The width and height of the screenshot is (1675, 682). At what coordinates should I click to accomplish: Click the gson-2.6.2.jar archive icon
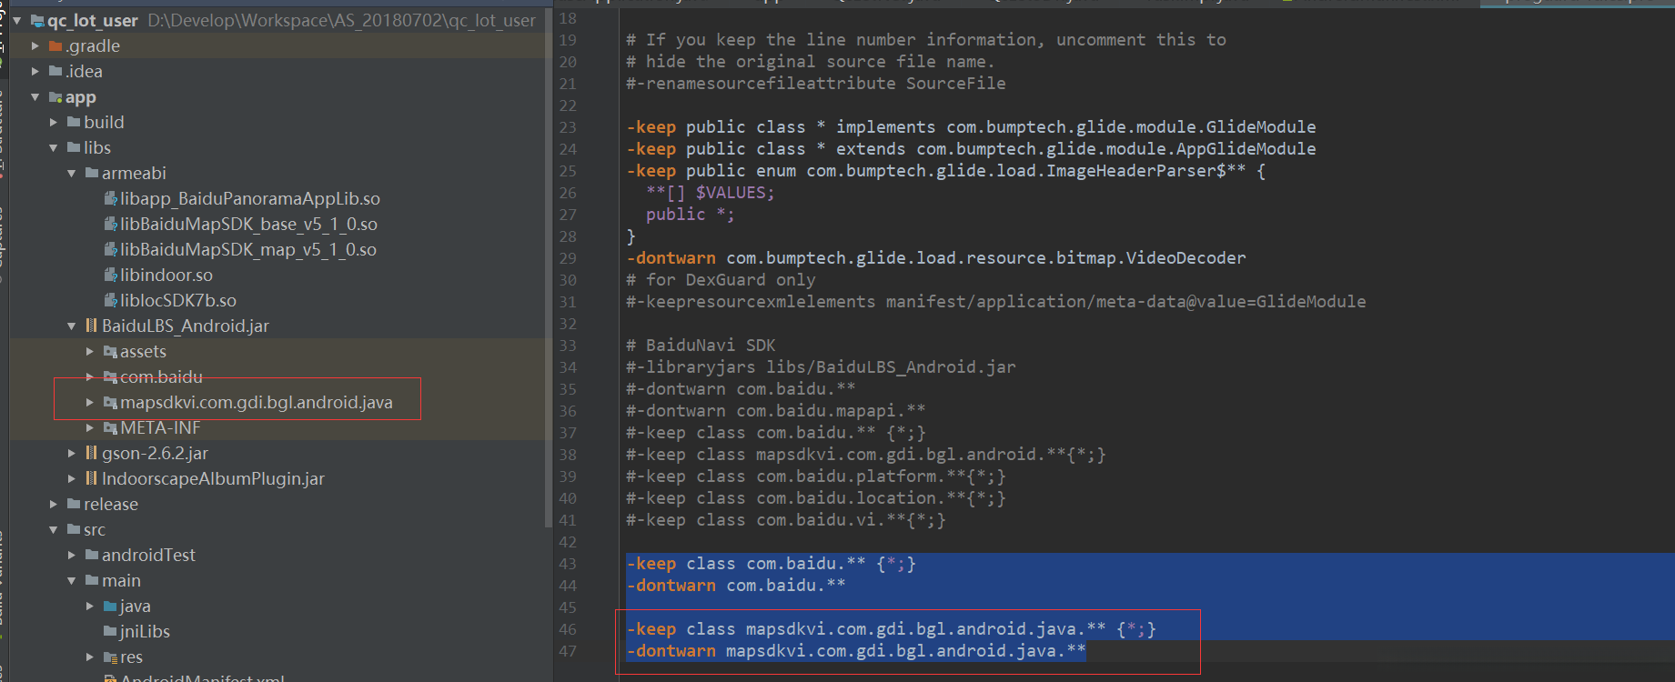pyautogui.click(x=92, y=453)
